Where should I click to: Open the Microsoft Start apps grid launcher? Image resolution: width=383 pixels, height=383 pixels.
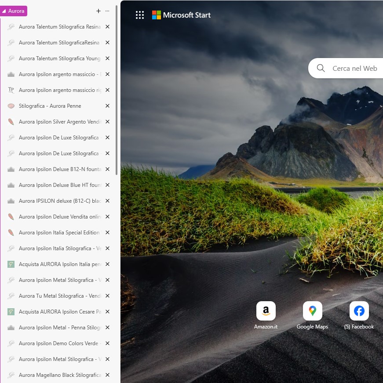point(140,15)
